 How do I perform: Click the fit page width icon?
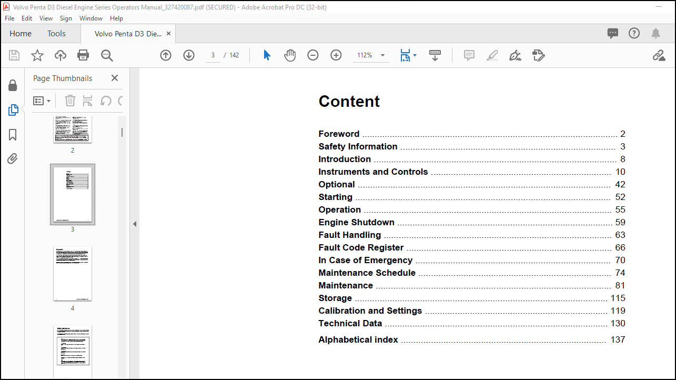pos(405,55)
